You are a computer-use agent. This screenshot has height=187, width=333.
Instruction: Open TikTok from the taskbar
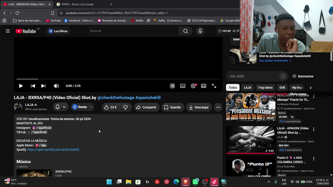tap(214, 182)
